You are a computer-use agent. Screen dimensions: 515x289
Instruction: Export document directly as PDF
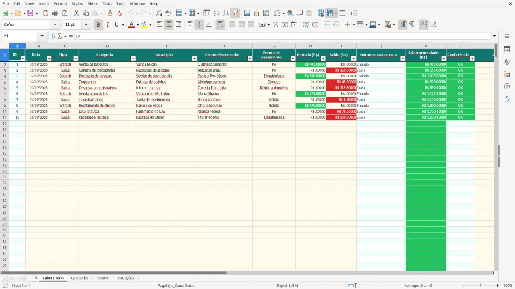[x=45, y=13]
